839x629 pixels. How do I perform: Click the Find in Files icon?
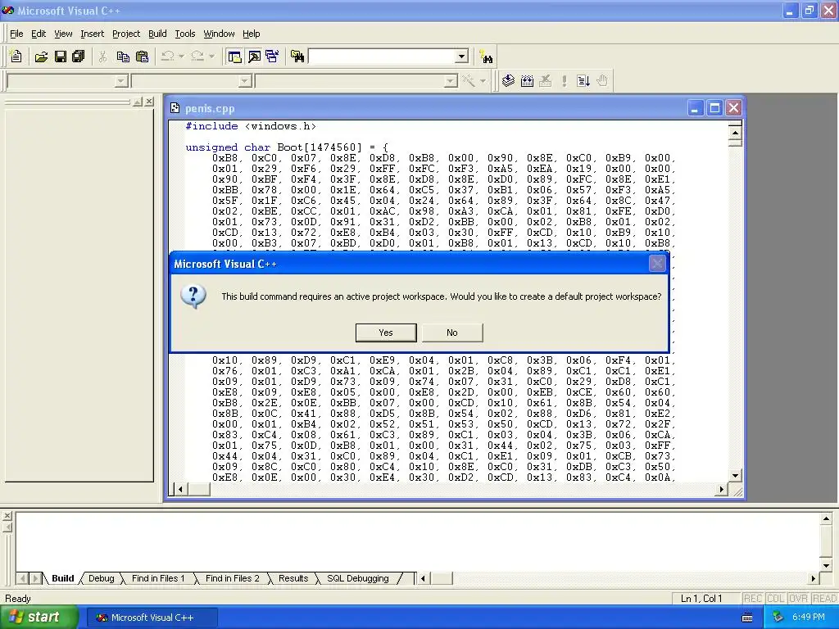tap(297, 57)
